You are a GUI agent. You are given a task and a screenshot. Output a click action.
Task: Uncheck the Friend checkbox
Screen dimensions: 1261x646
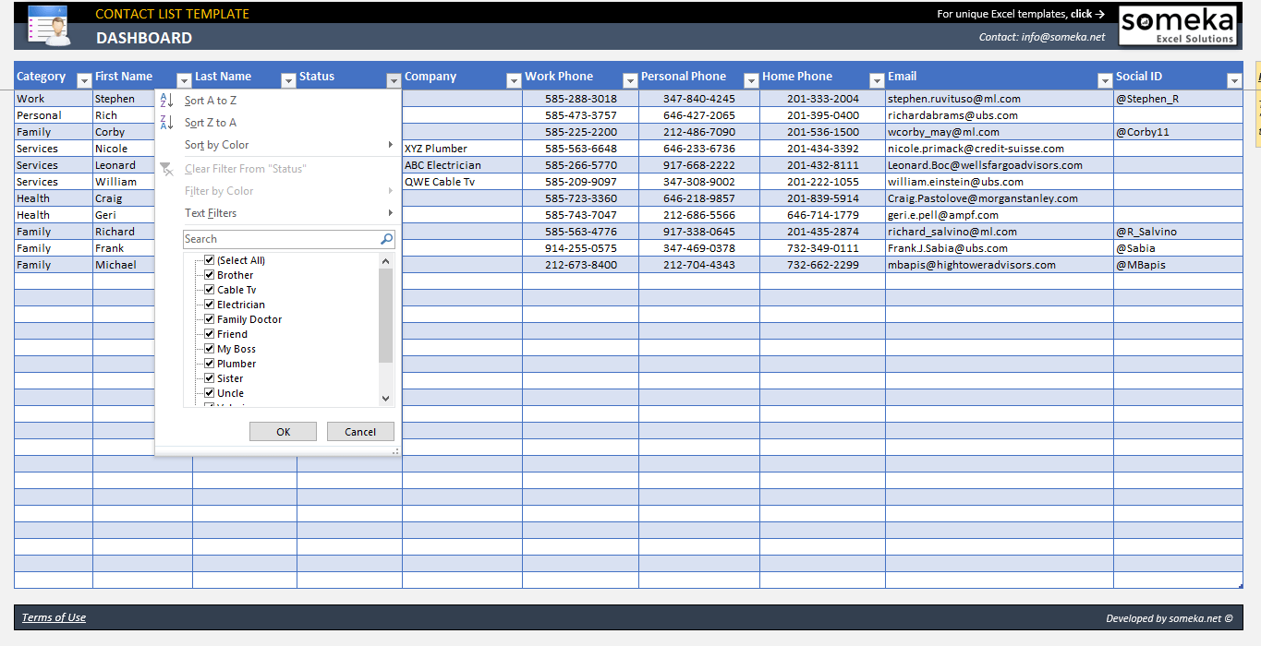(x=209, y=334)
